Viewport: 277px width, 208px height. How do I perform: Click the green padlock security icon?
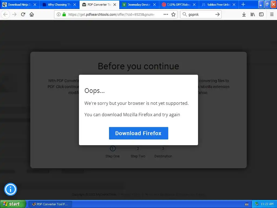pos(64,14)
